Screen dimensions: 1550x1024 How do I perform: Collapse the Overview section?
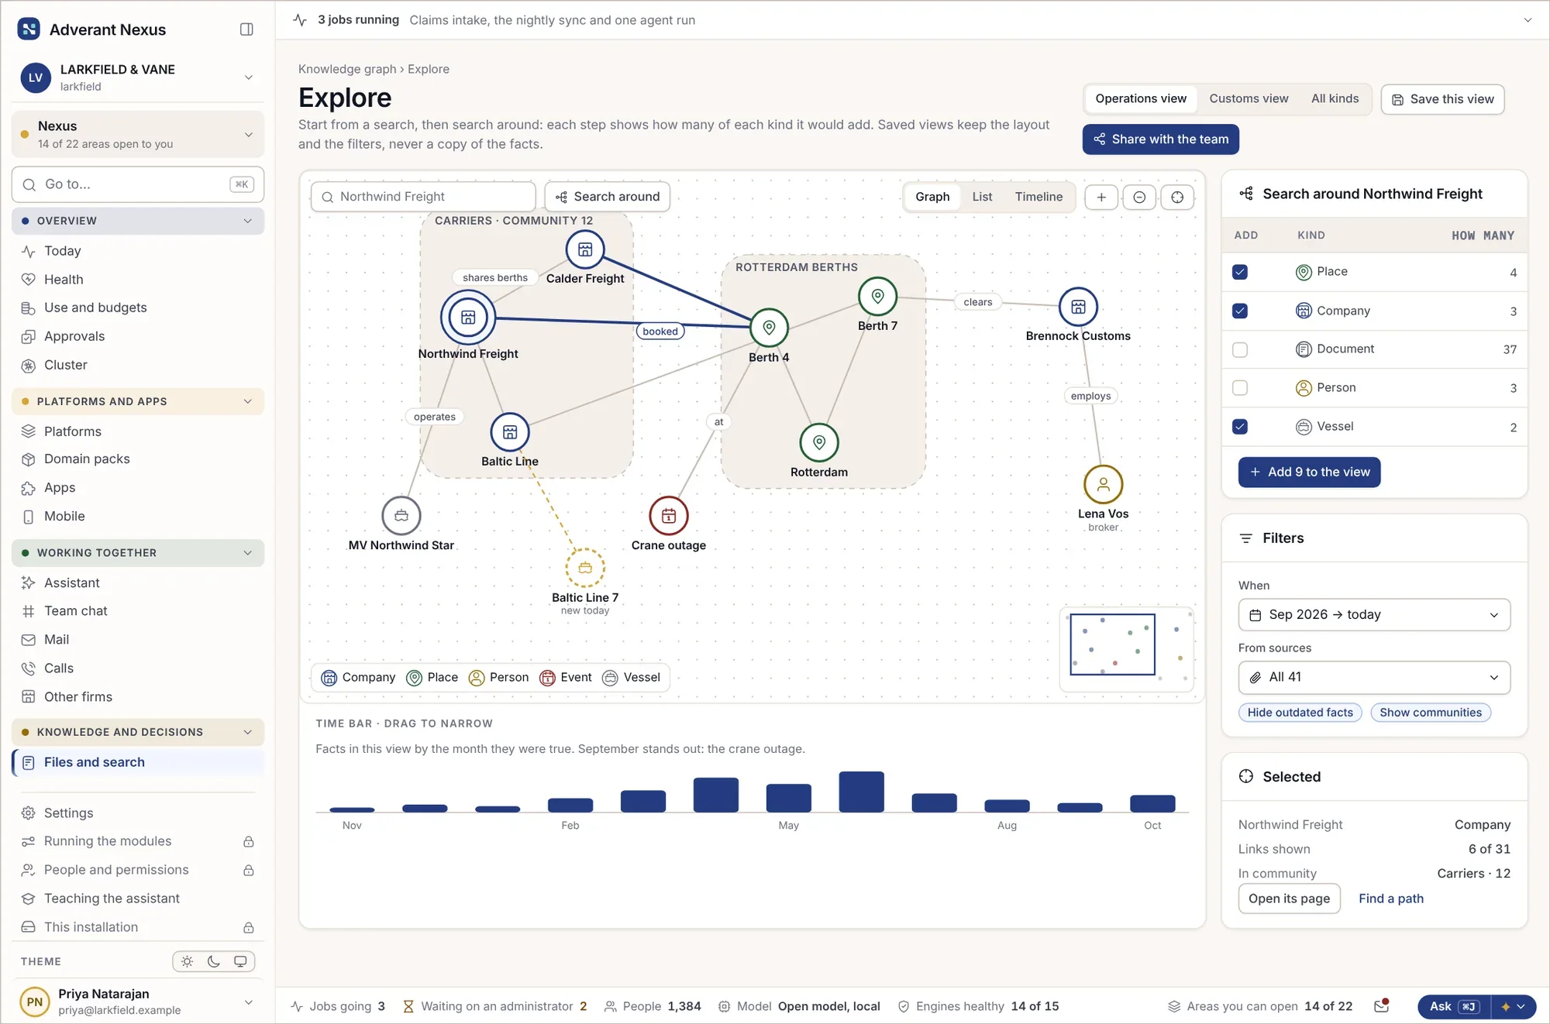138,221
